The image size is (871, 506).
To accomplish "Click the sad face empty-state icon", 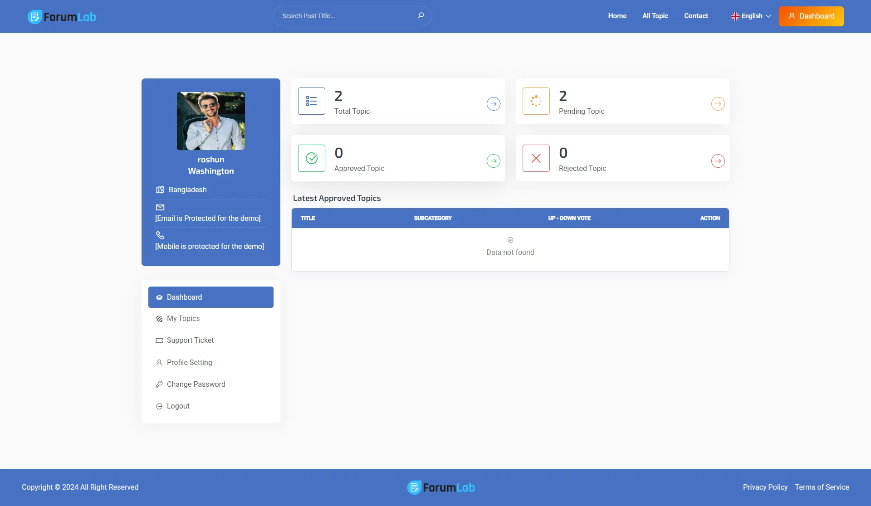I will click(510, 240).
